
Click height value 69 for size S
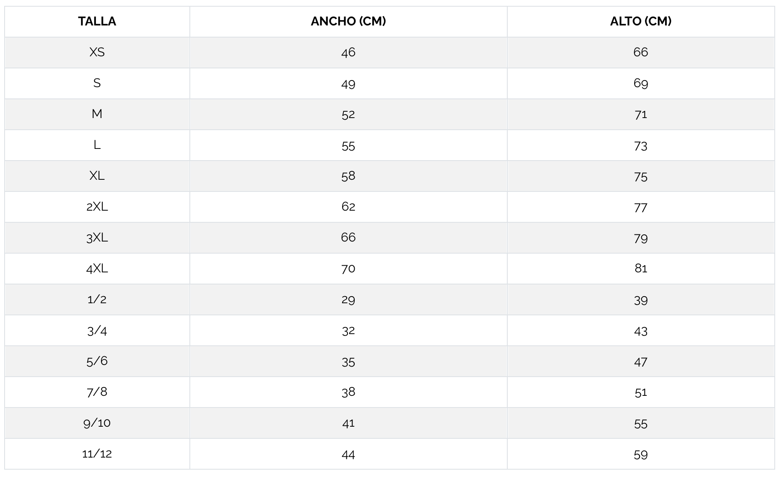(641, 83)
